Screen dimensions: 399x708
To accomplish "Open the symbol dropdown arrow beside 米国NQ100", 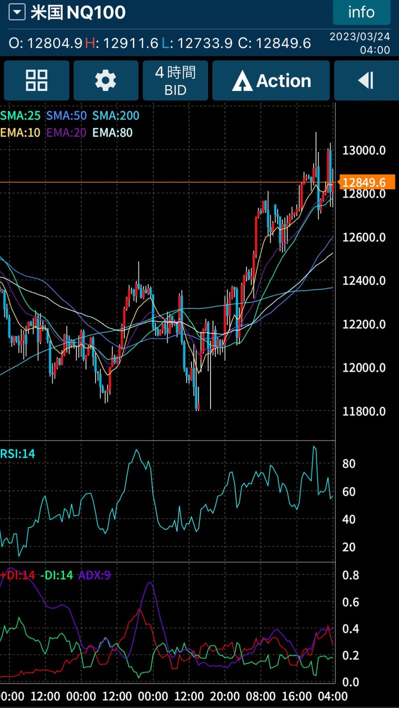I will point(17,12).
